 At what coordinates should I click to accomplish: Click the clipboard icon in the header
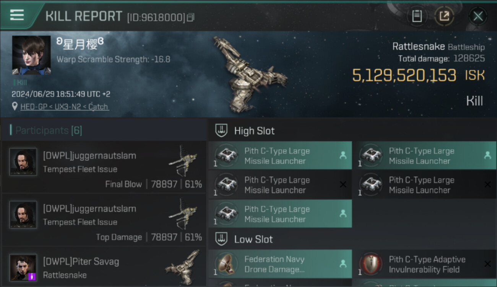[x=417, y=16]
